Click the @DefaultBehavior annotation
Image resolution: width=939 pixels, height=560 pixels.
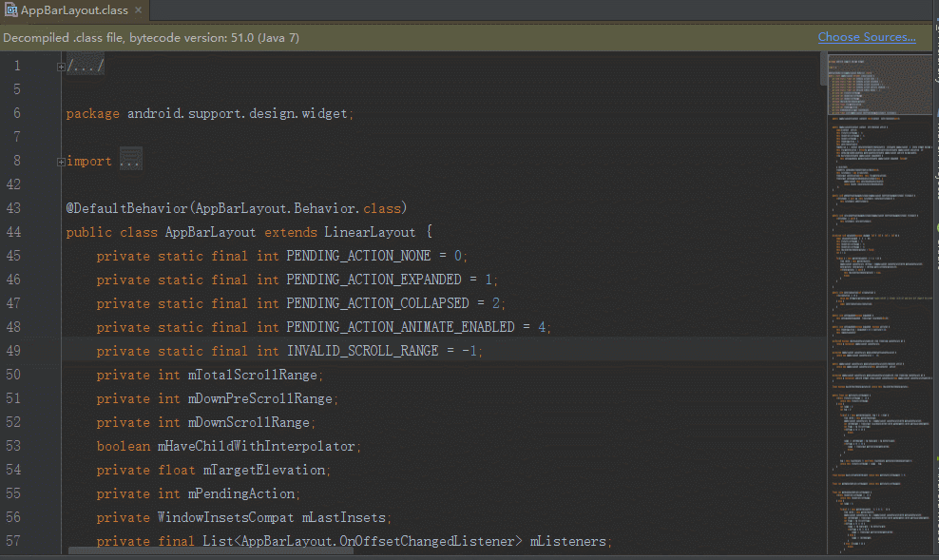click(x=126, y=208)
